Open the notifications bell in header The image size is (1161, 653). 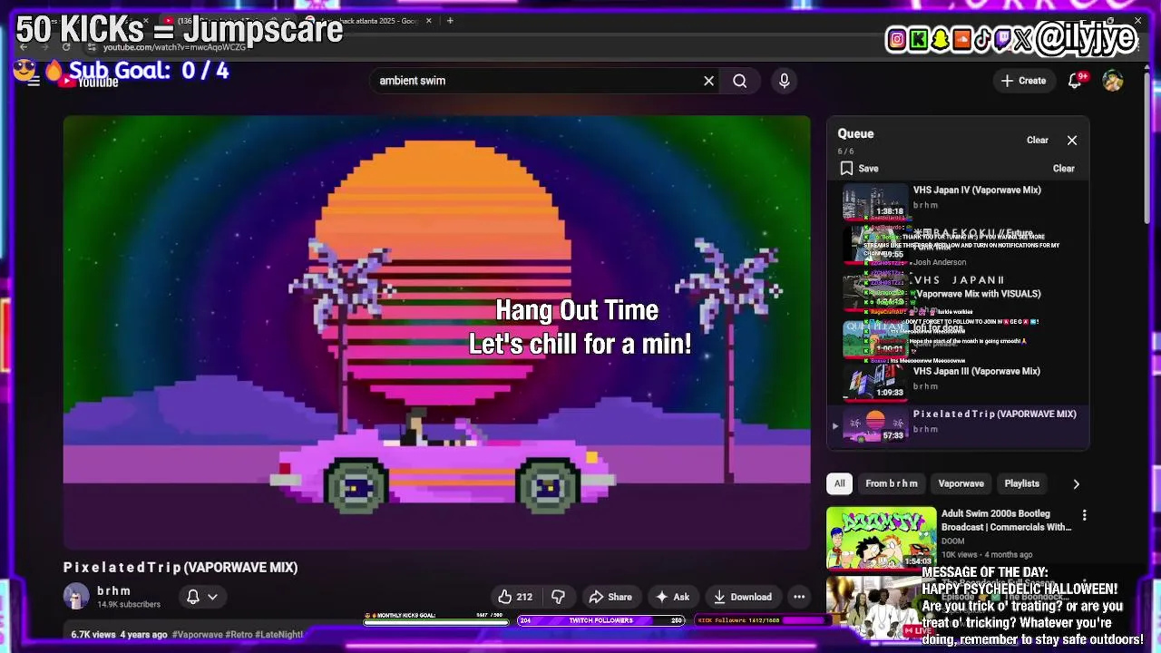pyautogui.click(x=1076, y=81)
